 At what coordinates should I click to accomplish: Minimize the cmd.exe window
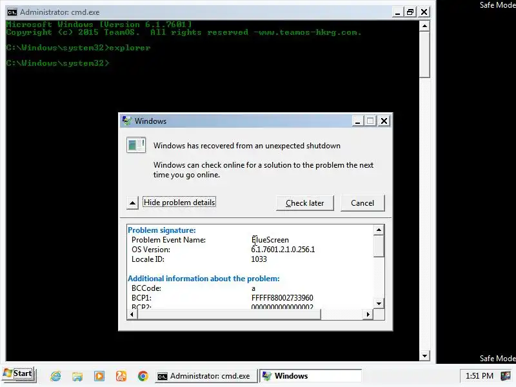(397, 12)
